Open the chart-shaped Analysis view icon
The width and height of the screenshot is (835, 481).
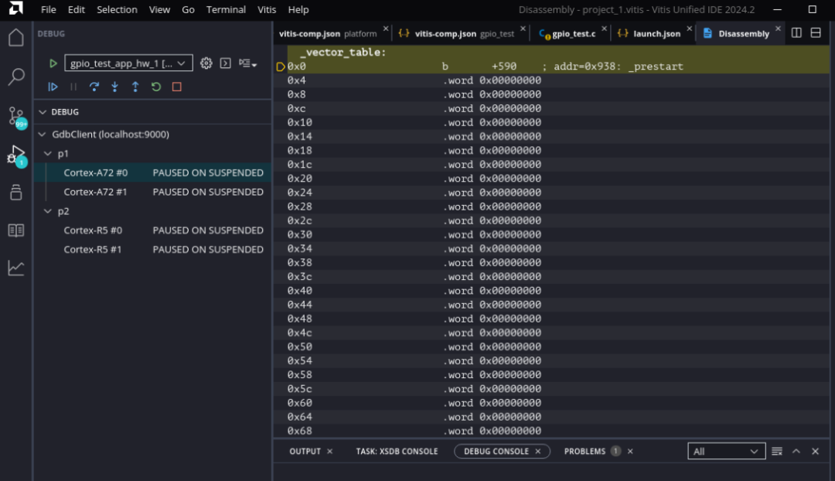(x=16, y=268)
